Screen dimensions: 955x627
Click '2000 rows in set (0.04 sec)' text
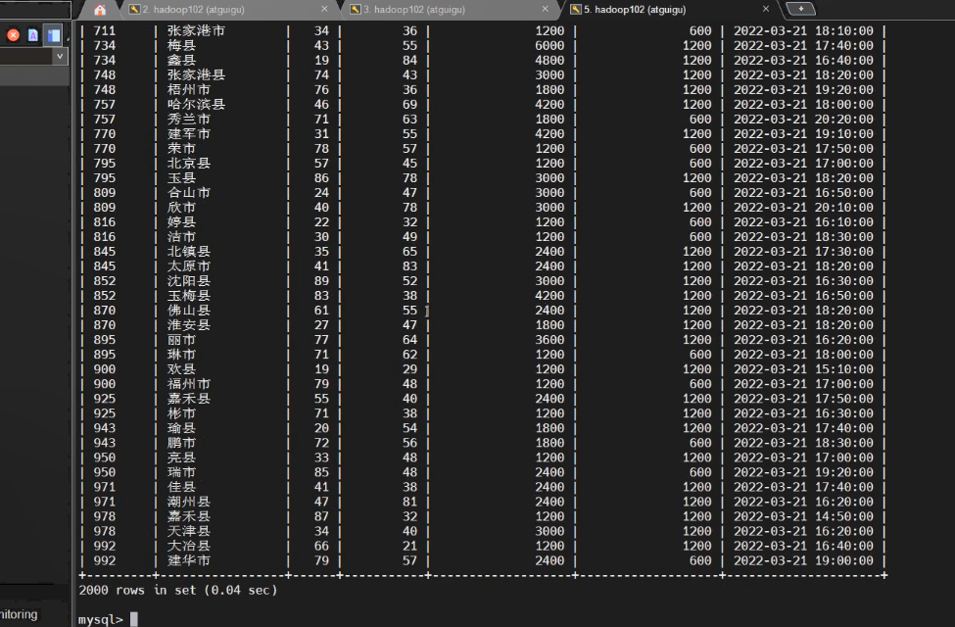[178, 590]
